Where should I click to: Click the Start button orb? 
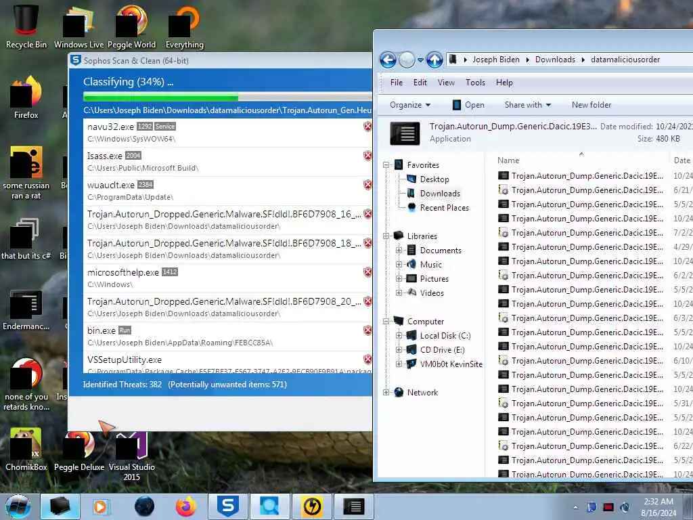[x=18, y=506]
